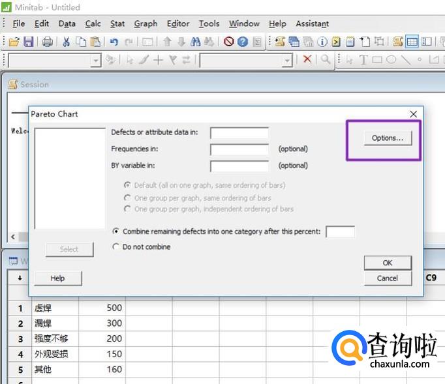The height and width of the screenshot is (384, 445).
Task: Open the second toolbar combo box dropdown
Action: pyautogui.click(x=288, y=61)
